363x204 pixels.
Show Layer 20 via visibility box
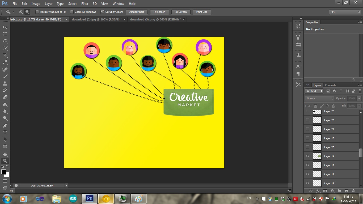[308, 147]
